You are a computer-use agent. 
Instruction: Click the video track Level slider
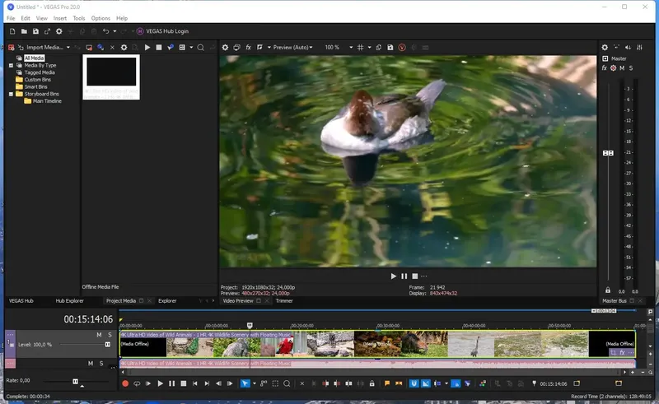click(x=107, y=345)
